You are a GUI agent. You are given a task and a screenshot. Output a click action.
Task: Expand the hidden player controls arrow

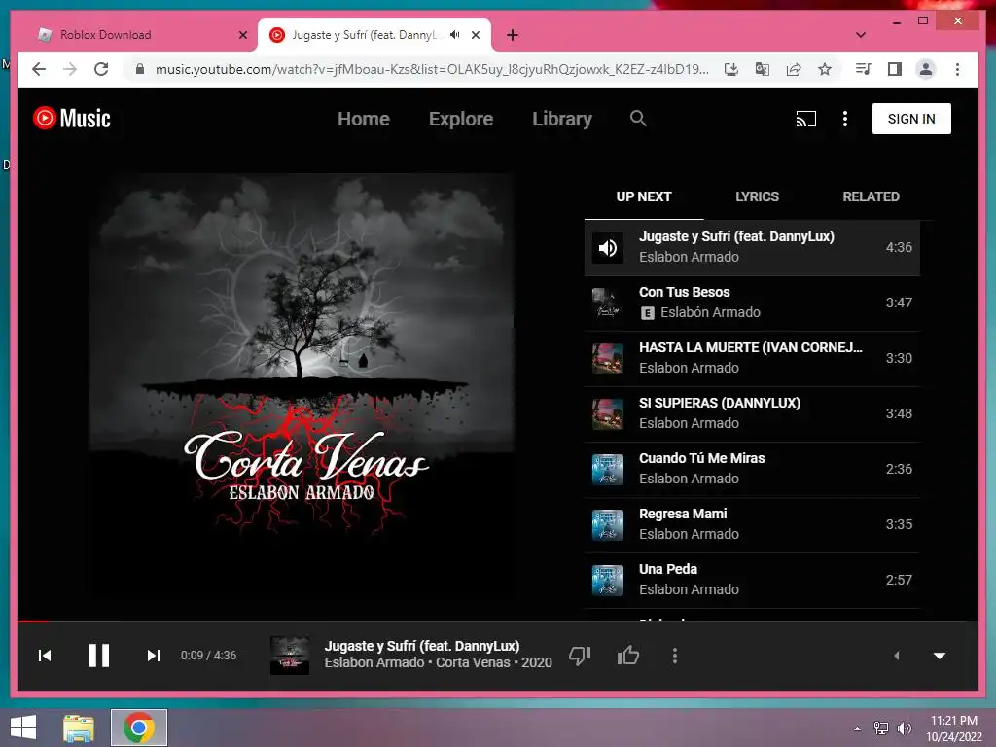point(896,656)
